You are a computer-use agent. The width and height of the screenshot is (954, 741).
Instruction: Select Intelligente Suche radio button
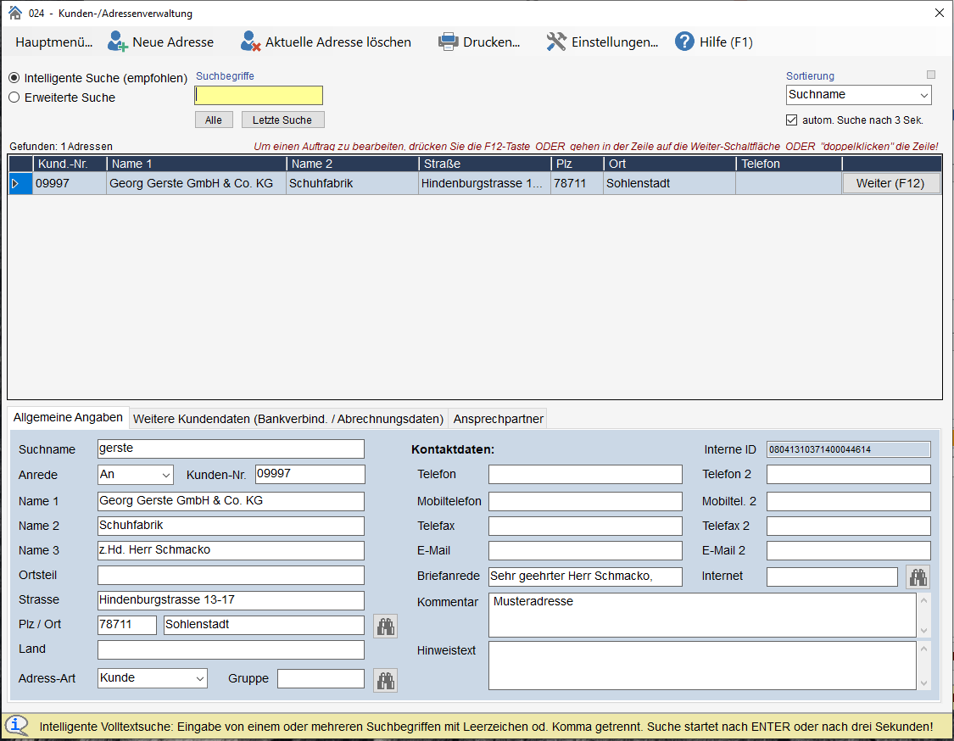14,78
